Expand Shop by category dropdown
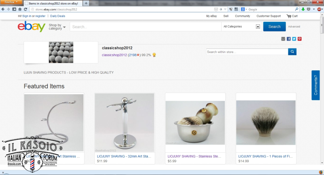The height and width of the screenshot is (175, 324). tap(57, 27)
